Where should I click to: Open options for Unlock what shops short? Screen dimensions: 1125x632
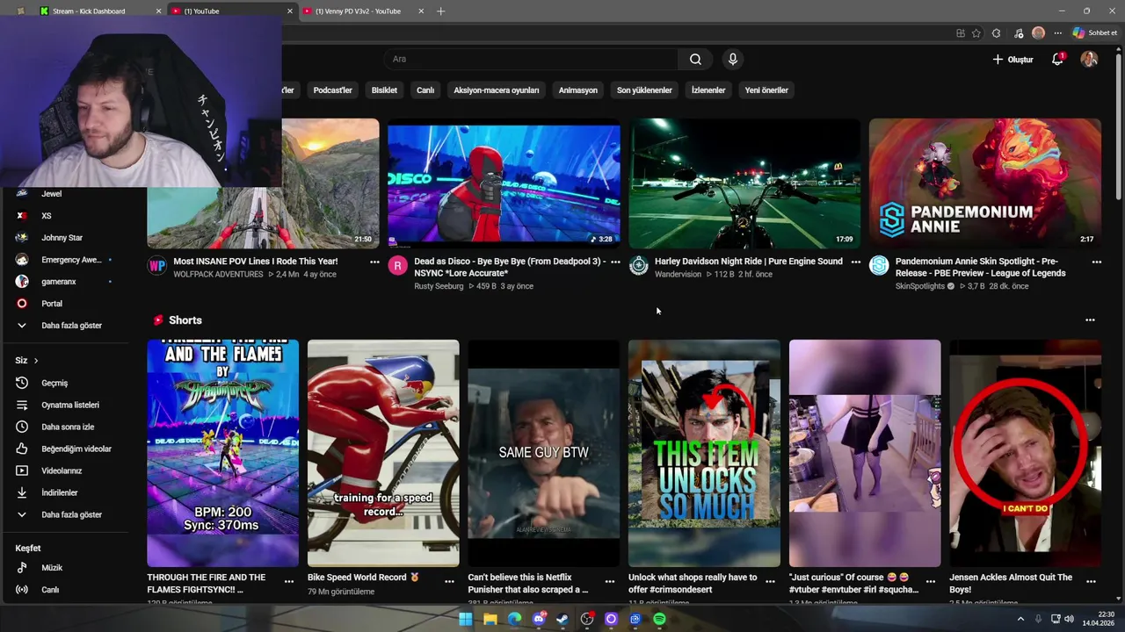770,581
